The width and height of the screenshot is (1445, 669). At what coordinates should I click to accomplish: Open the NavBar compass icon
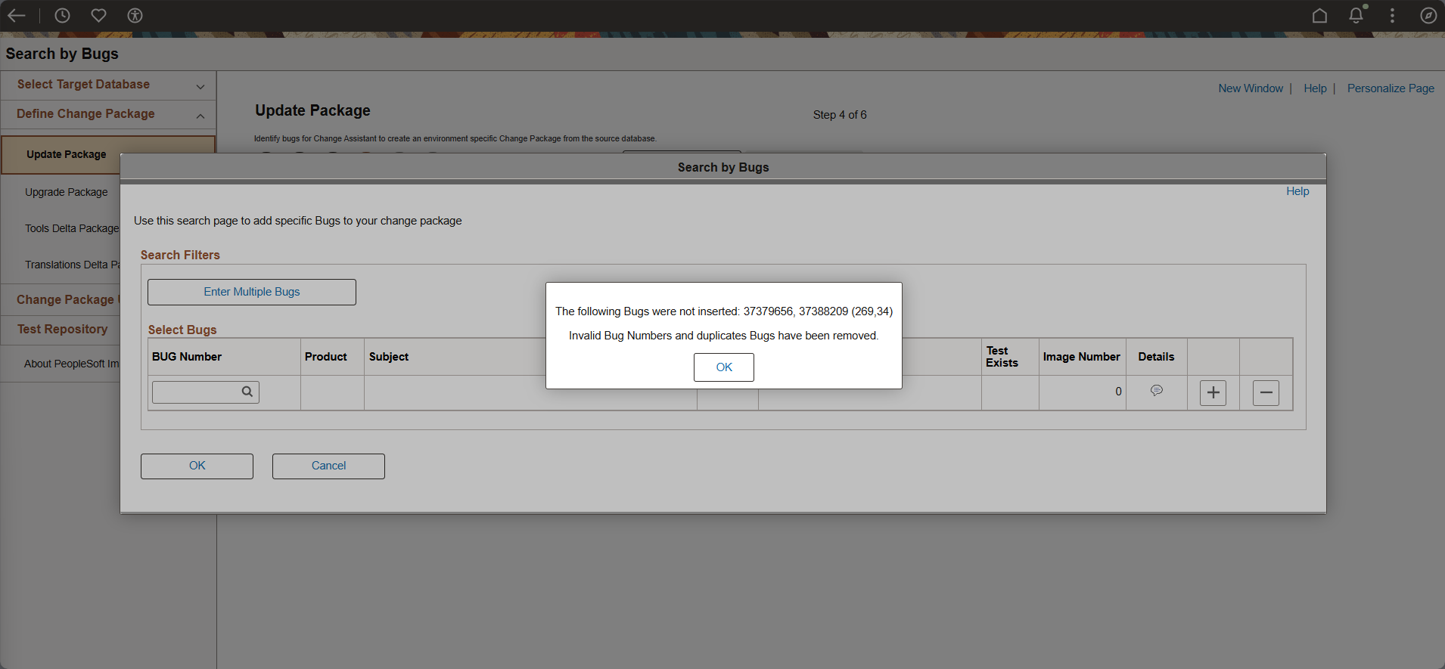click(1428, 15)
